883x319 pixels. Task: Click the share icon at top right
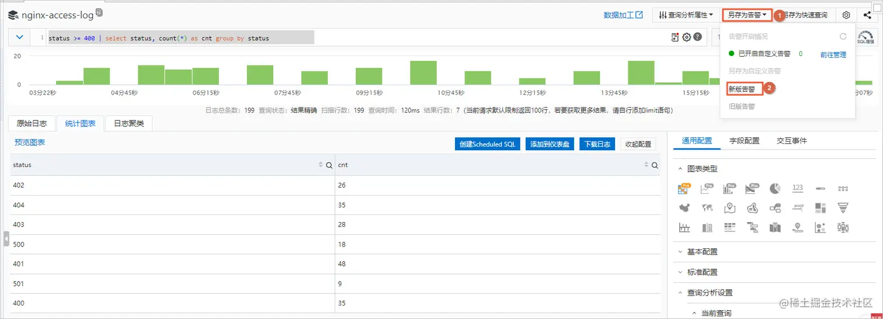tap(867, 15)
